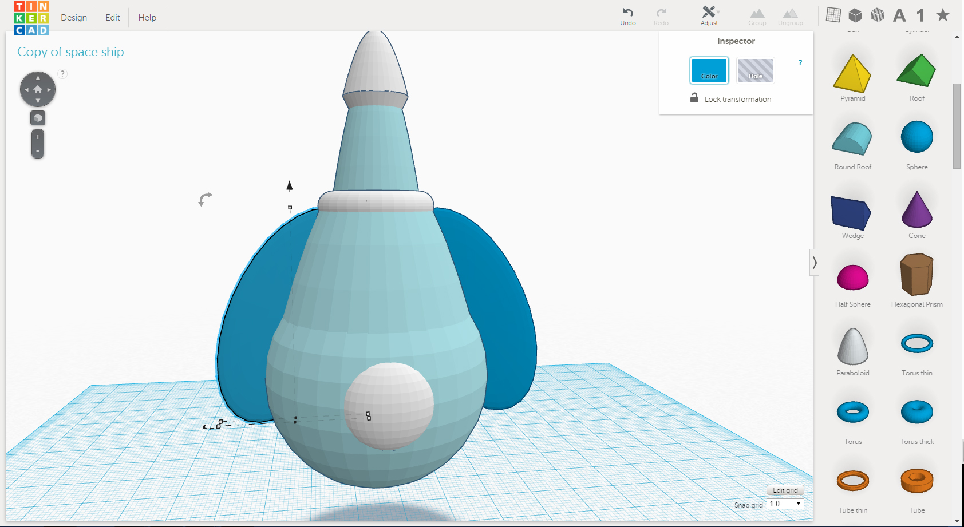Select the white sphere on the ship

coord(389,406)
